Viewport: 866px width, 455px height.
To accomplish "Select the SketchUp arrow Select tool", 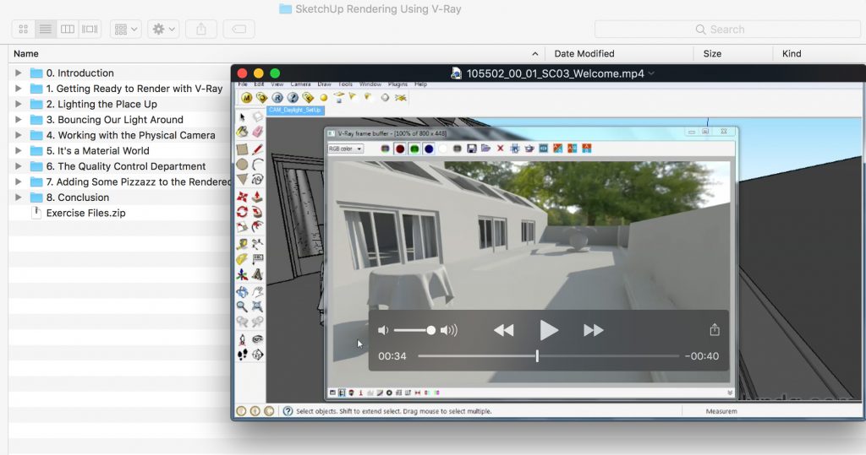I will (x=242, y=117).
